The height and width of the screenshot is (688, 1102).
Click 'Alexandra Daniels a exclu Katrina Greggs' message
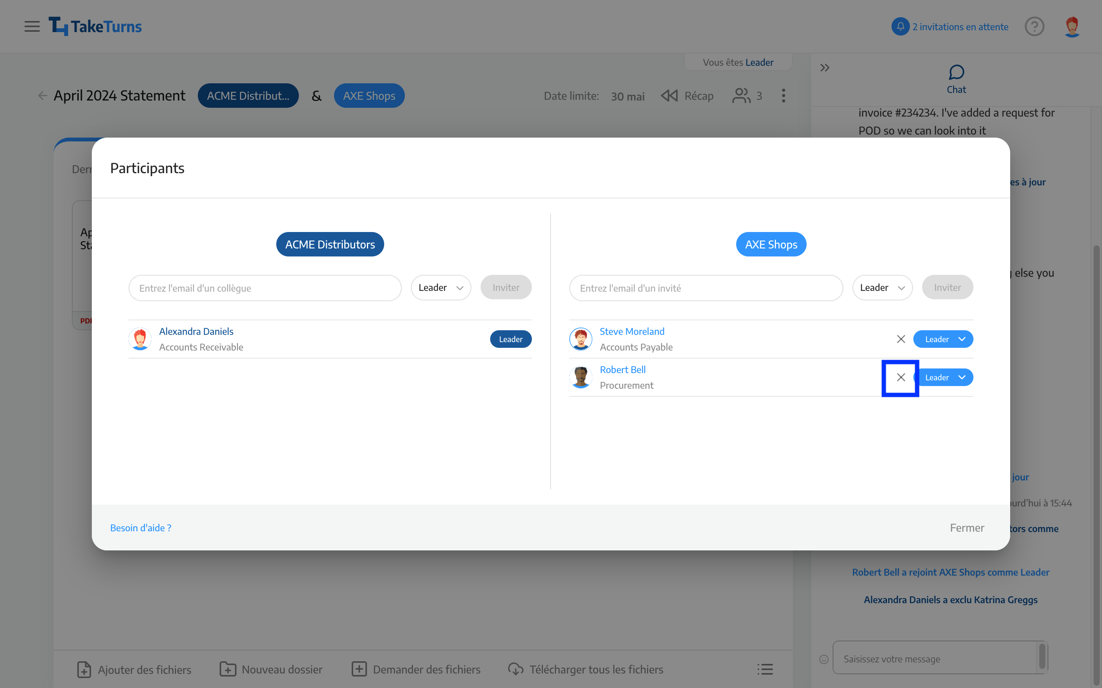[x=950, y=599]
